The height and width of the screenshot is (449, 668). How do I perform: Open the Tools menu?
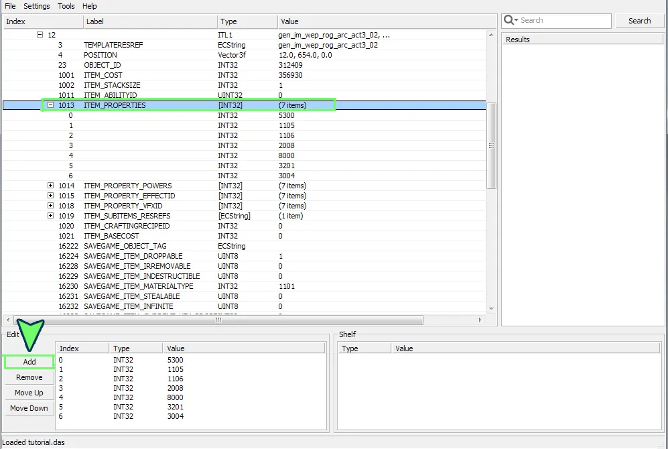[x=66, y=6]
